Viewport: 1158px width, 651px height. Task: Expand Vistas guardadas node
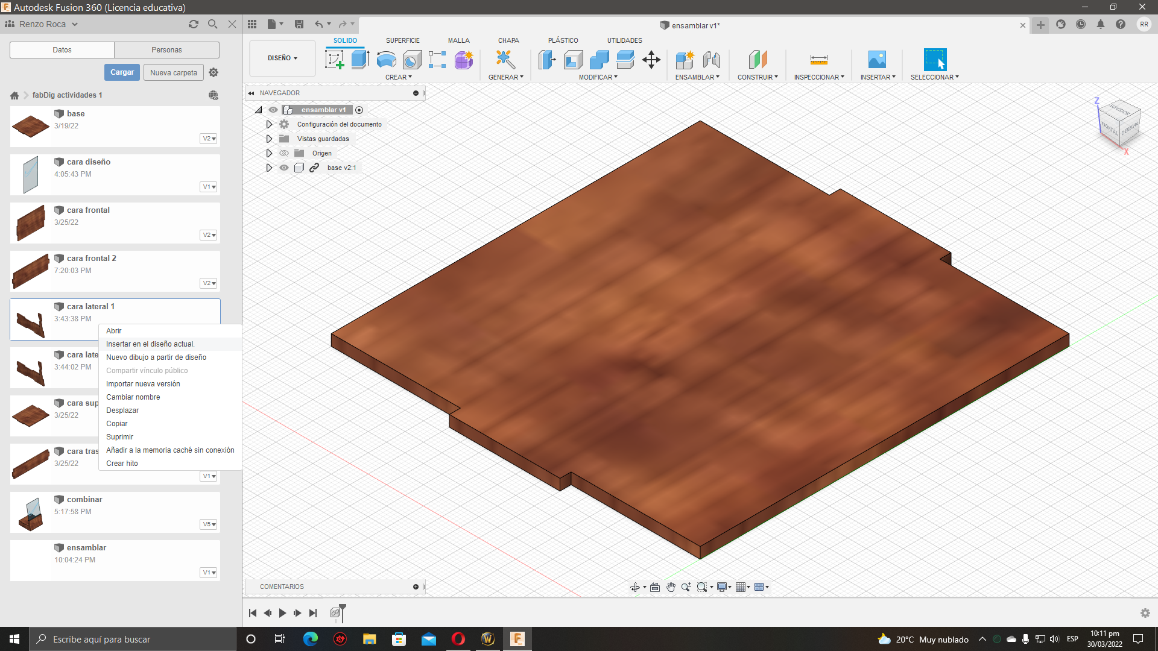269,139
